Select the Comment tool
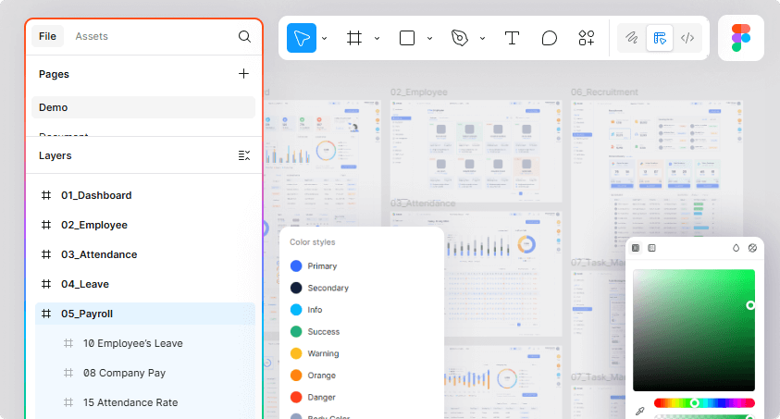The image size is (780, 419). [x=549, y=38]
